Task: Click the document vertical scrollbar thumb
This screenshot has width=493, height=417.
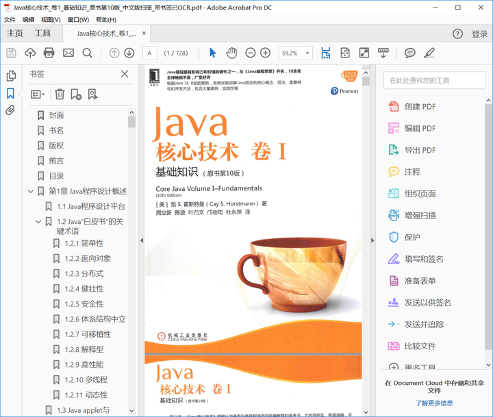Action: point(366,81)
